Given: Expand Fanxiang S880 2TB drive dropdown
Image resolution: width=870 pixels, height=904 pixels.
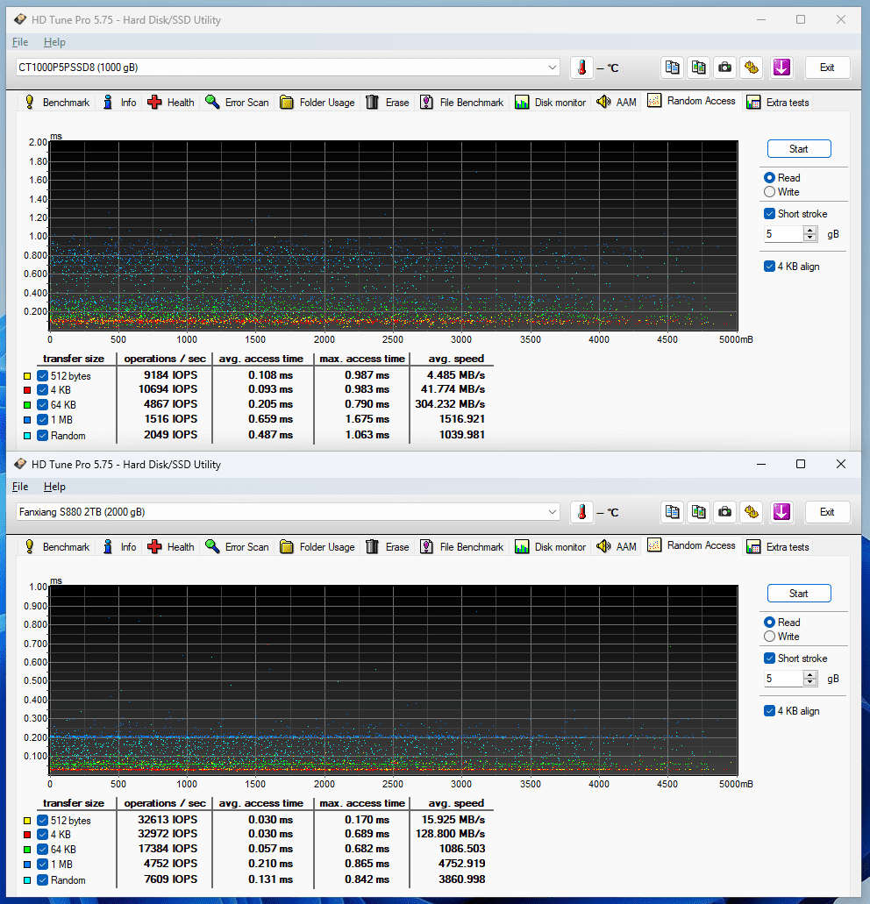Looking at the screenshot, I should coord(552,512).
